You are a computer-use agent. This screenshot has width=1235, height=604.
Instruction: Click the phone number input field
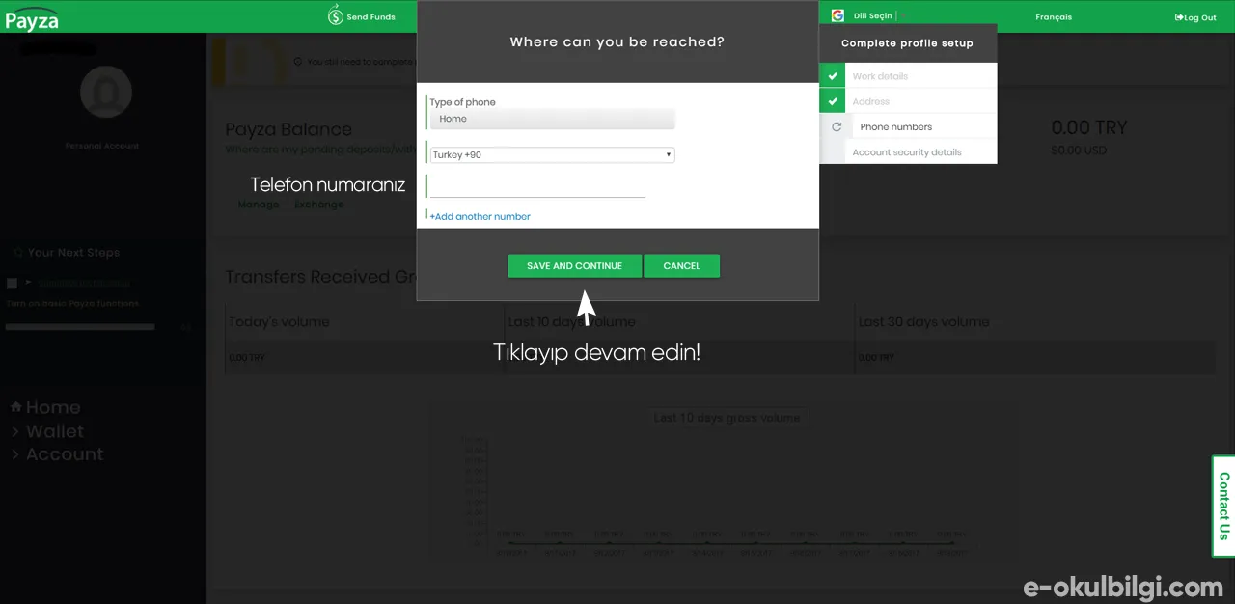tap(537, 185)
